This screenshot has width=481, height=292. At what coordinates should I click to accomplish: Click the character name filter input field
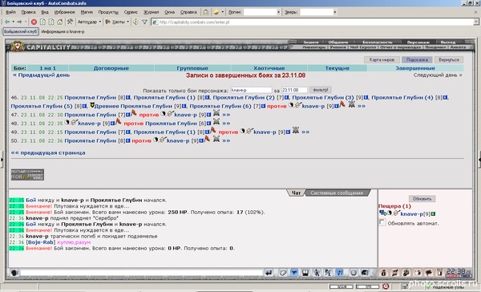pyautogui.click(x=251, y=90)
